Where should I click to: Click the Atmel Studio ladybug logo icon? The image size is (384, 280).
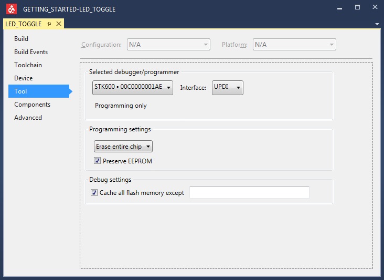tap(12, 8)
